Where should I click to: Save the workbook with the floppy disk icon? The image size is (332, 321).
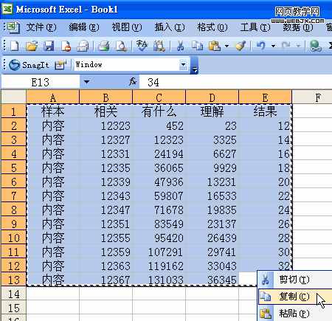(x=49, y=46)
